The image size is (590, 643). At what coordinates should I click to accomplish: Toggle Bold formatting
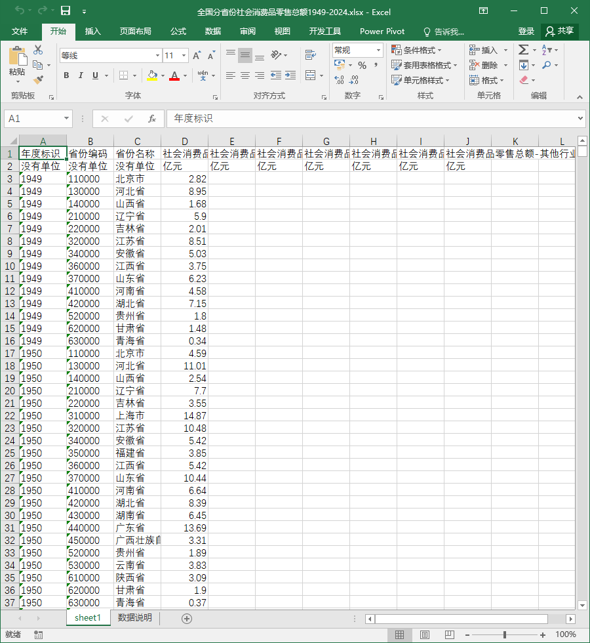(66, 75)
